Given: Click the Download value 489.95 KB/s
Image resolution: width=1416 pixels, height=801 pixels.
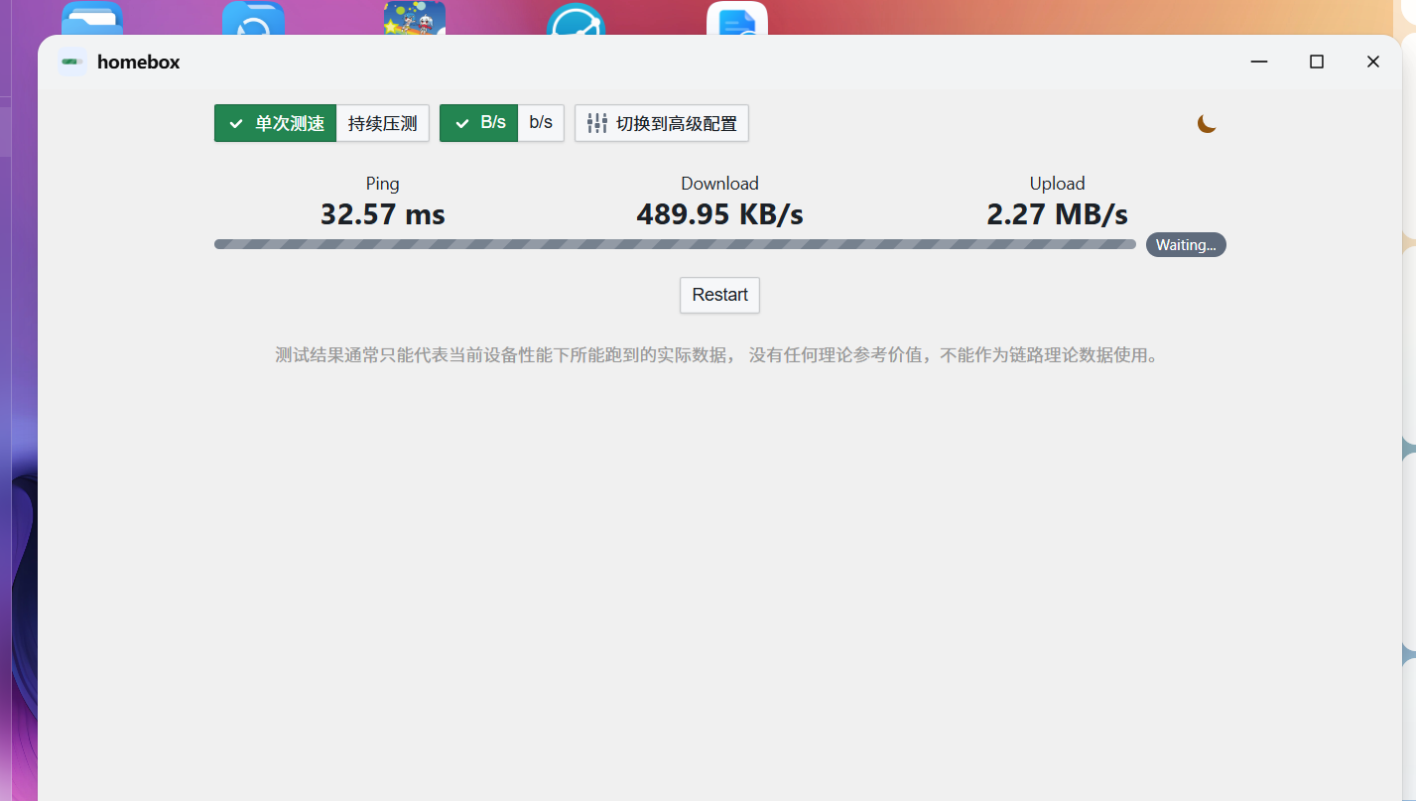Looking at the screenshot, I should tap(720, 213).
